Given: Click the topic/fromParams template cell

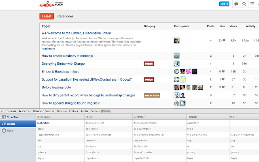Looking at the screenshot, I should [x=197, y=135].
